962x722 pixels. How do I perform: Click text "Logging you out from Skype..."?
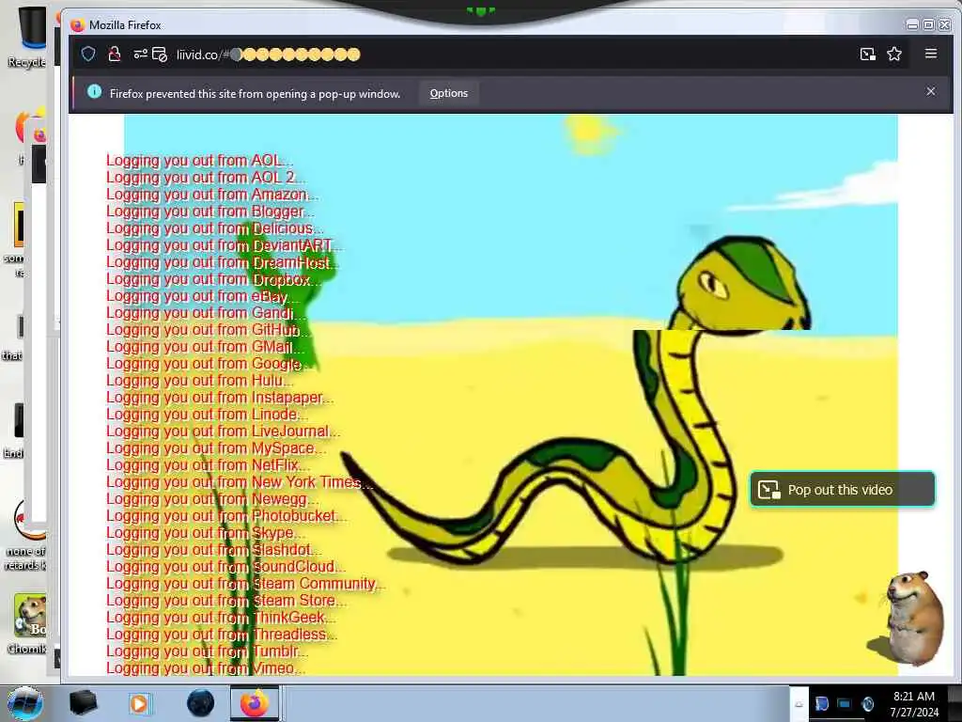pos(205,533)
